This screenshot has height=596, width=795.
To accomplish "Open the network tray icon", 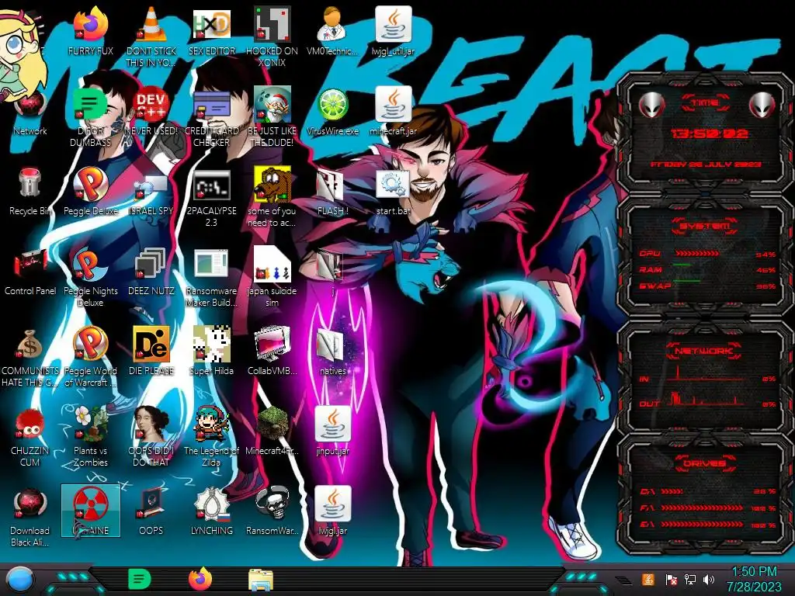I will [x=690, y=579].
